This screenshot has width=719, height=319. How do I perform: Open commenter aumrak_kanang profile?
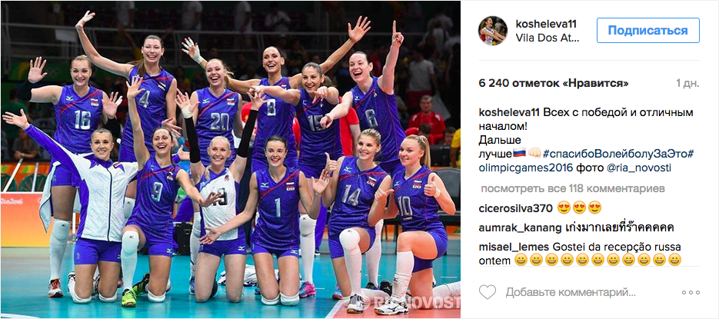click(520, 228)
